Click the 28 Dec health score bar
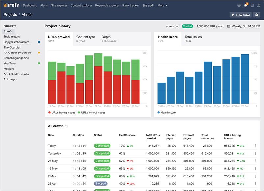264x191 pixels. coord(245,79)
